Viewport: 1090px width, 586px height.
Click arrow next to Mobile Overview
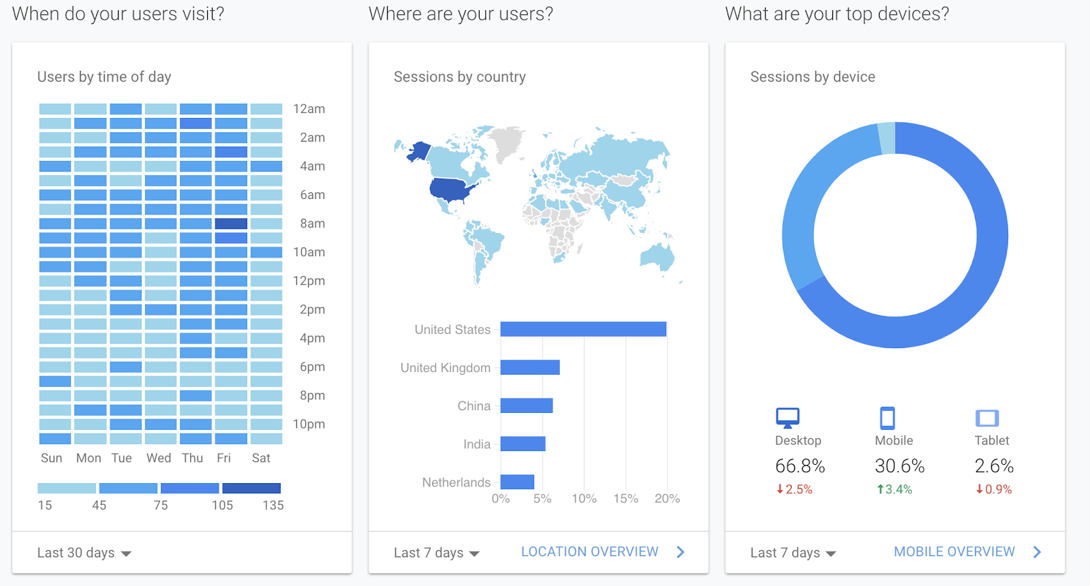(1037, 552)
